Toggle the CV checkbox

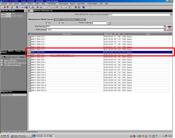[60, 23]
